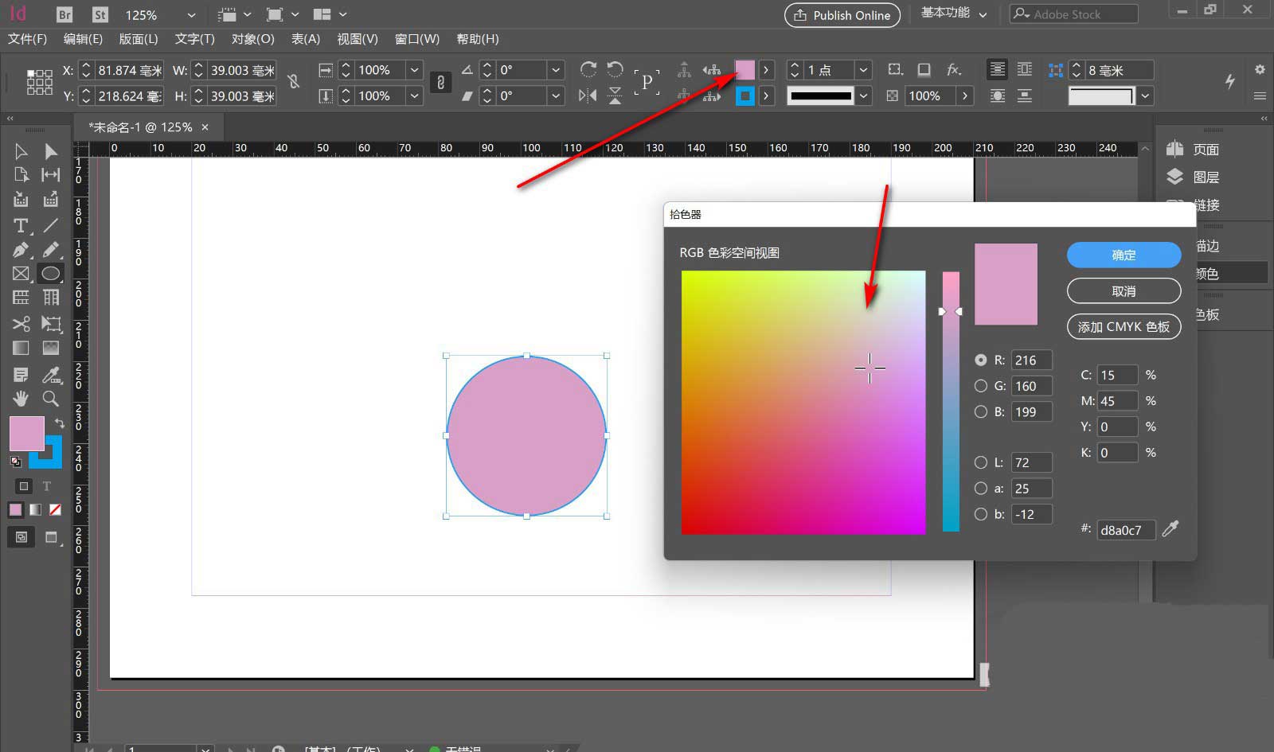
Task: Open the zoom level 125% dropdown
Action: (x=191, y=15)
